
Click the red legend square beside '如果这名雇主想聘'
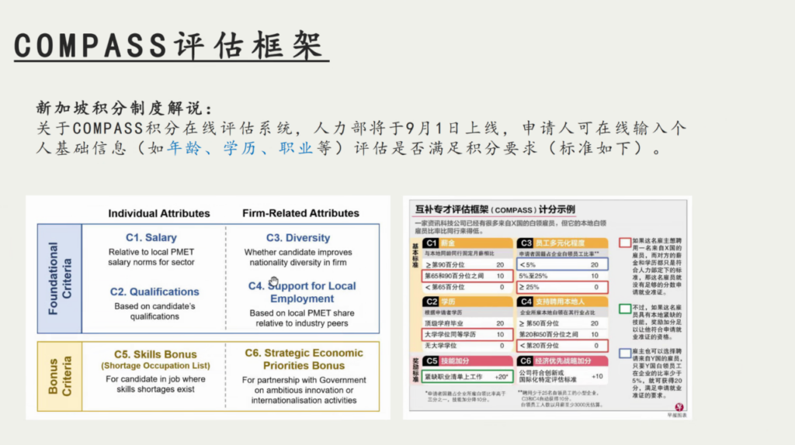pyautogui.click(x=625, y=243)
